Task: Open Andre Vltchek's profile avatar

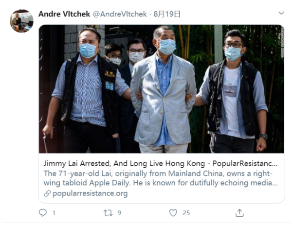Action: [21, 21]
